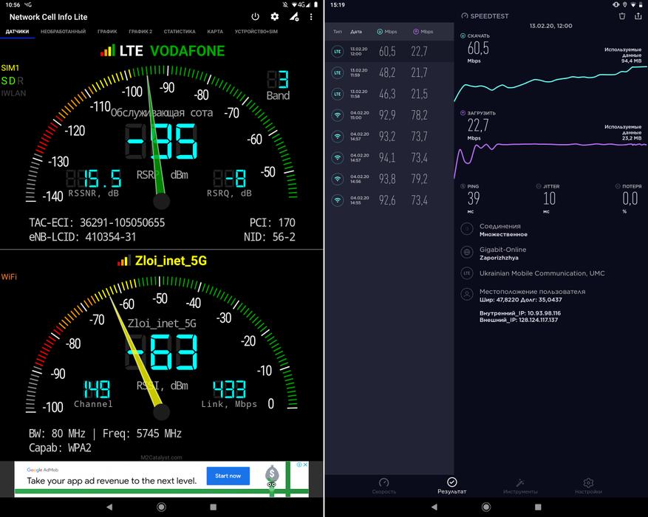648x517 pixels.
Task: Open the Инструменты tab in Speedtest
Action: pyautogui.click(x=520, y=486)
